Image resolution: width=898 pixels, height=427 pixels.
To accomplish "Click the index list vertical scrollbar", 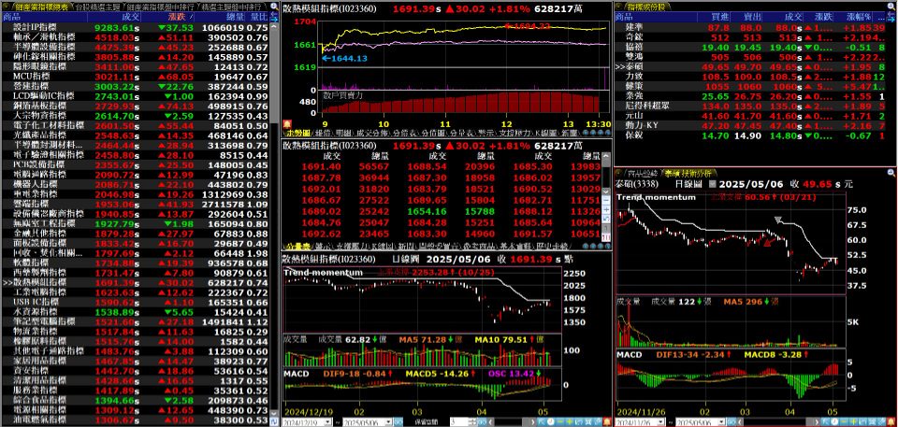I will [274, 218].
